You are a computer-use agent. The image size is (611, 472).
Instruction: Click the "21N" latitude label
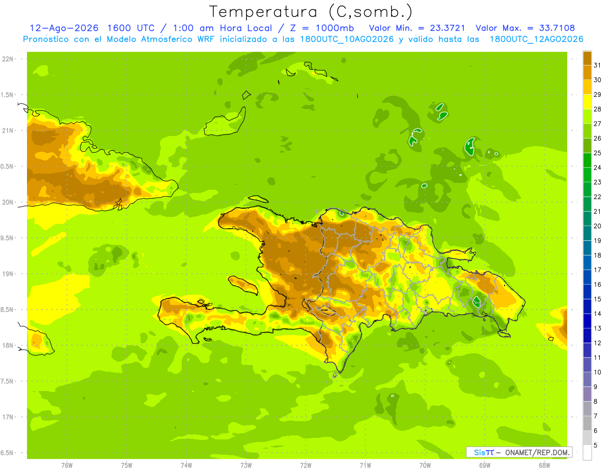(8, 131)
